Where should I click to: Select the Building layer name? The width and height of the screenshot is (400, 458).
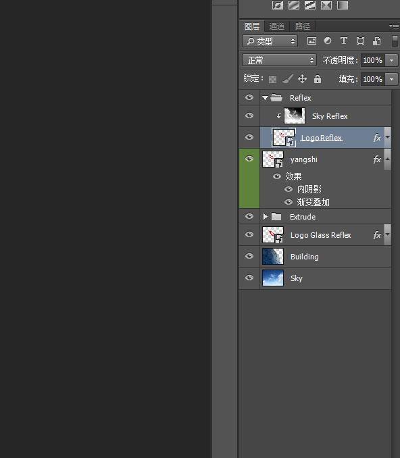pos(305,257)
